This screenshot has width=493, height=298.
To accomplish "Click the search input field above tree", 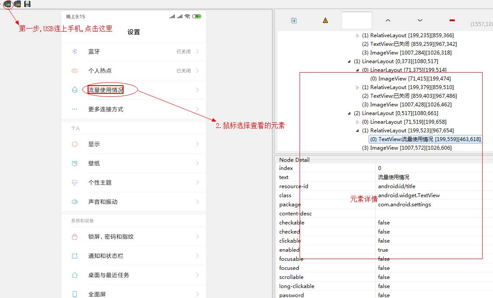I will [x=357, y=20].
